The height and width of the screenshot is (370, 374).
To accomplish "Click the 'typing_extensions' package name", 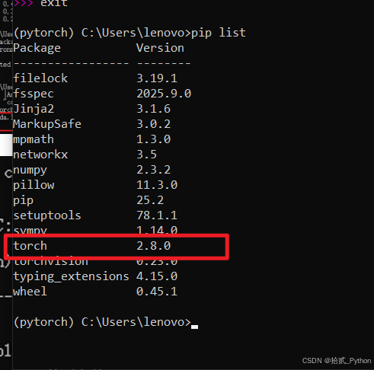I will pyautogui.click(x=71, y=276).
